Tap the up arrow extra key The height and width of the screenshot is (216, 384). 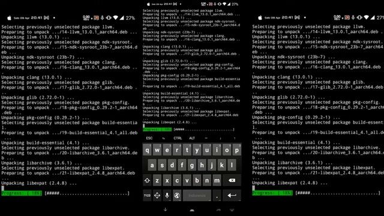tap(235, 139)
